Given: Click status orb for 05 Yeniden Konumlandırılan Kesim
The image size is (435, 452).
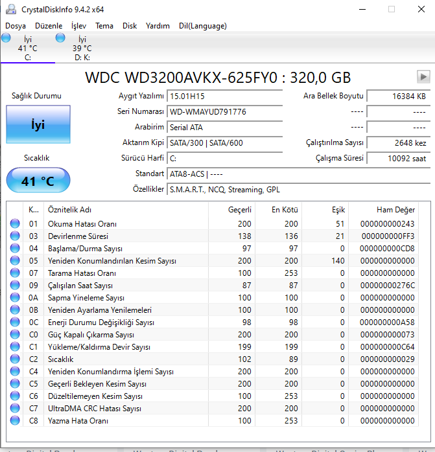Looking at the screenshot, I should [x=15, y=260].
